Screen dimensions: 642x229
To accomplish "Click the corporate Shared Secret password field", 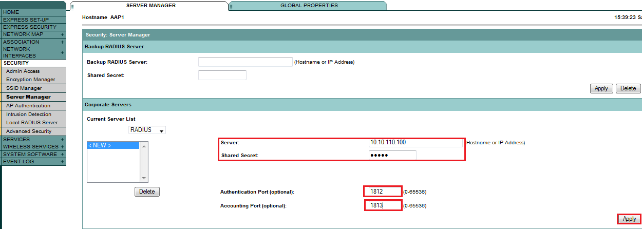I will pyautogui.click(x=392, y=156).
